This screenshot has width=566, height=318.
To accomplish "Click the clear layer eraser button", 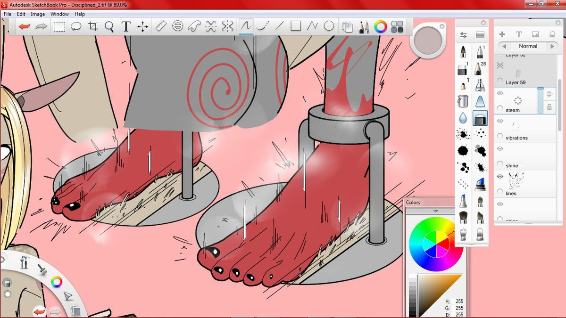I will click(x=552, y=34).
